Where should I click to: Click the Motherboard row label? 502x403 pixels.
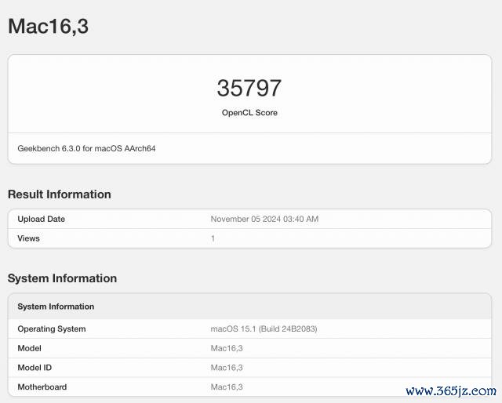pos(42,387)
